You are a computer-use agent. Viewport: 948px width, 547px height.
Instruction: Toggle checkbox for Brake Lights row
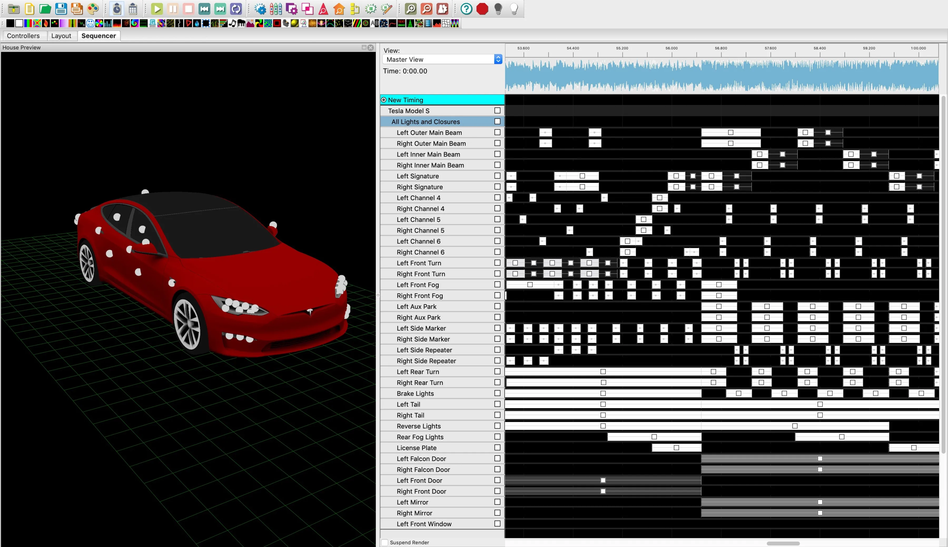pos(497,393)
